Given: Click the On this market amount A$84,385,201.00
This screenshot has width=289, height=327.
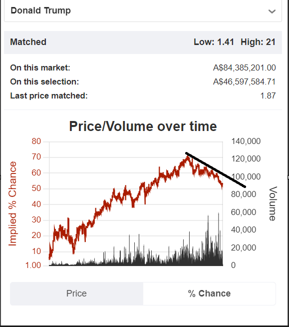Looking at the screenshot, I should pyautogui.click(x=245, y=67).
